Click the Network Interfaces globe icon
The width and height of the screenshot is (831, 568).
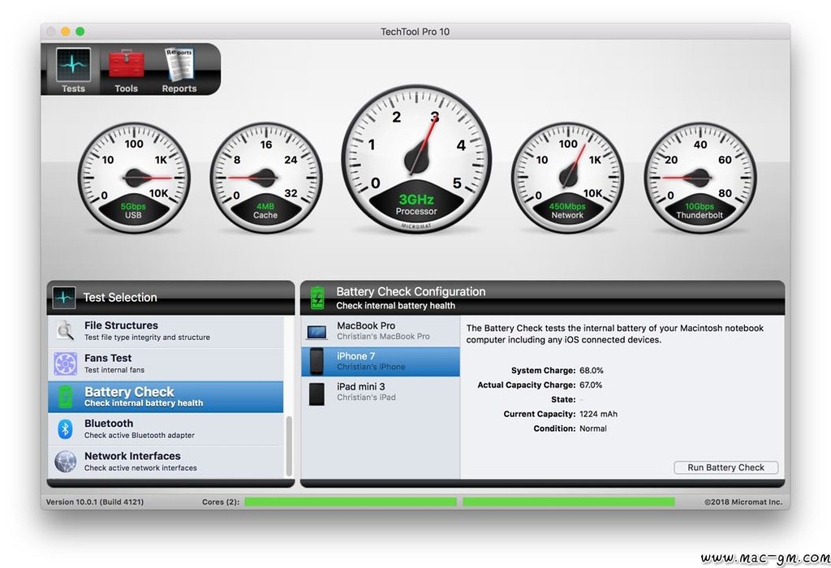click(x=65, y=462)
